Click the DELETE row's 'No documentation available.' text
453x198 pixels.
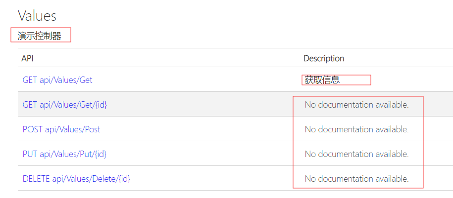(356, 179)
